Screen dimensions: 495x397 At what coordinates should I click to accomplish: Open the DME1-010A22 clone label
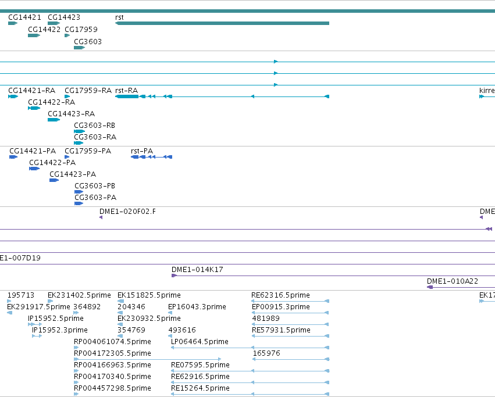pos(453,281)
